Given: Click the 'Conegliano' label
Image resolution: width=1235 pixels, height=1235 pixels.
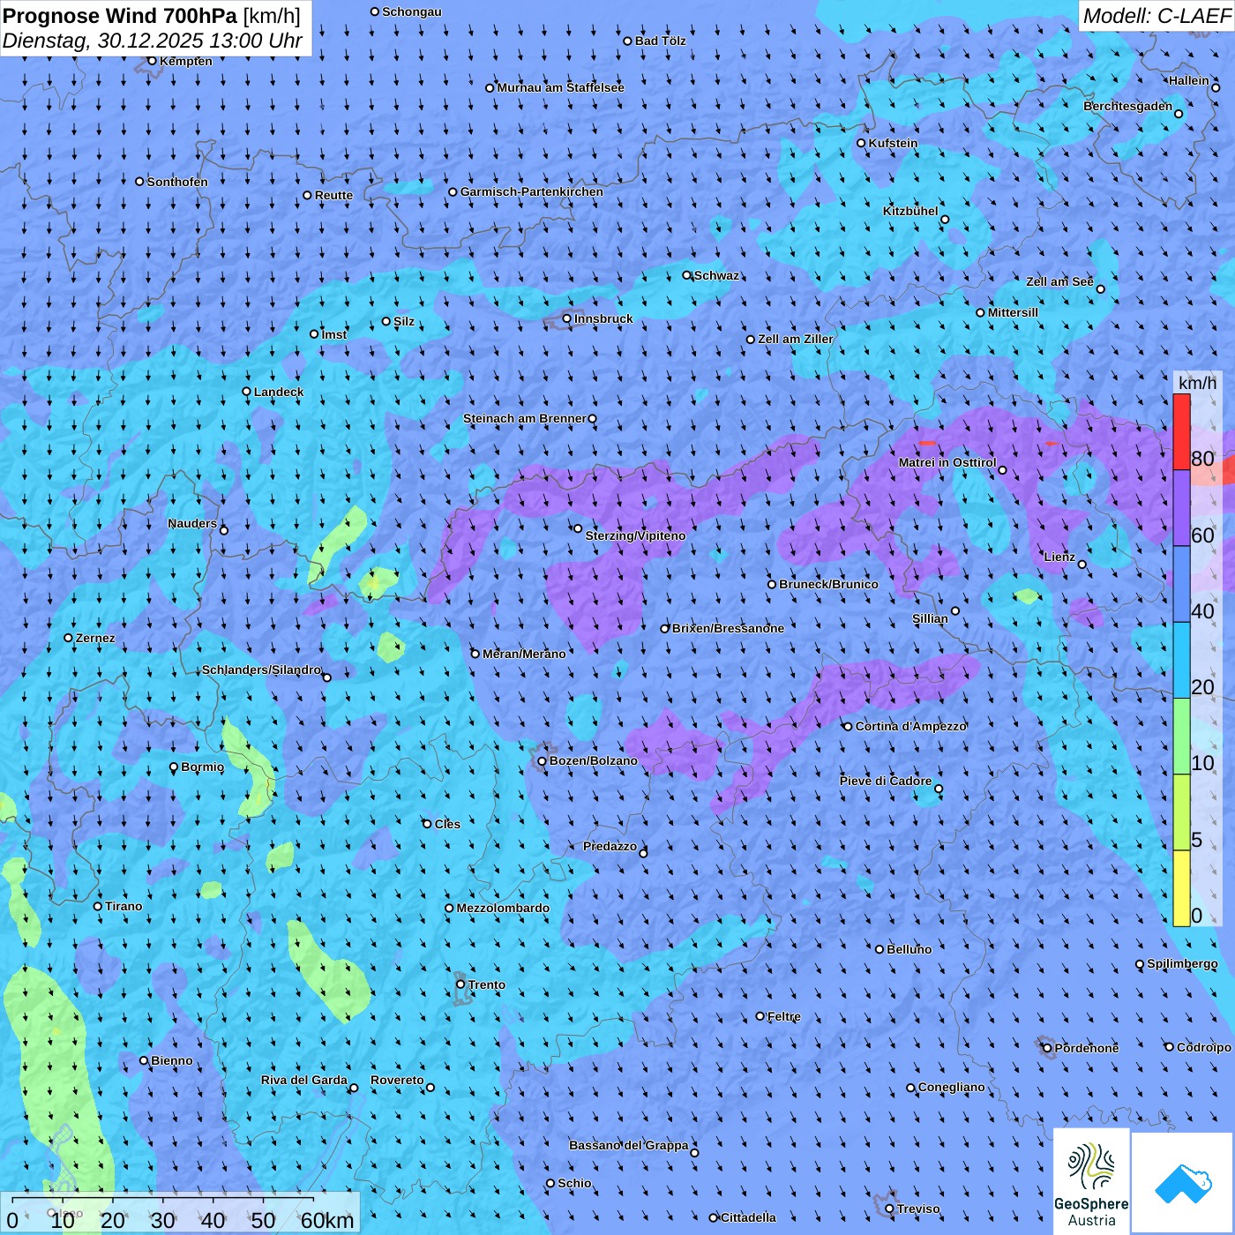Looking at the screenshot, I should click(952, 1088).
